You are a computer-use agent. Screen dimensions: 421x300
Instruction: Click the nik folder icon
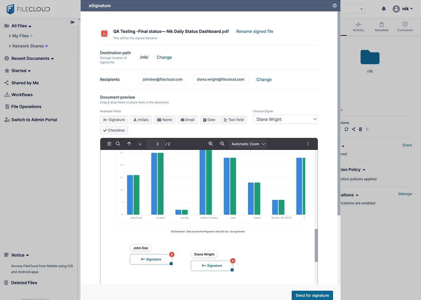click(370, 57)
